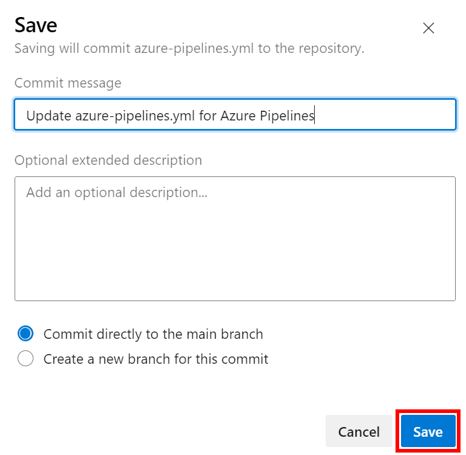Click the 'Optional extended description' label

coord(108,160)
